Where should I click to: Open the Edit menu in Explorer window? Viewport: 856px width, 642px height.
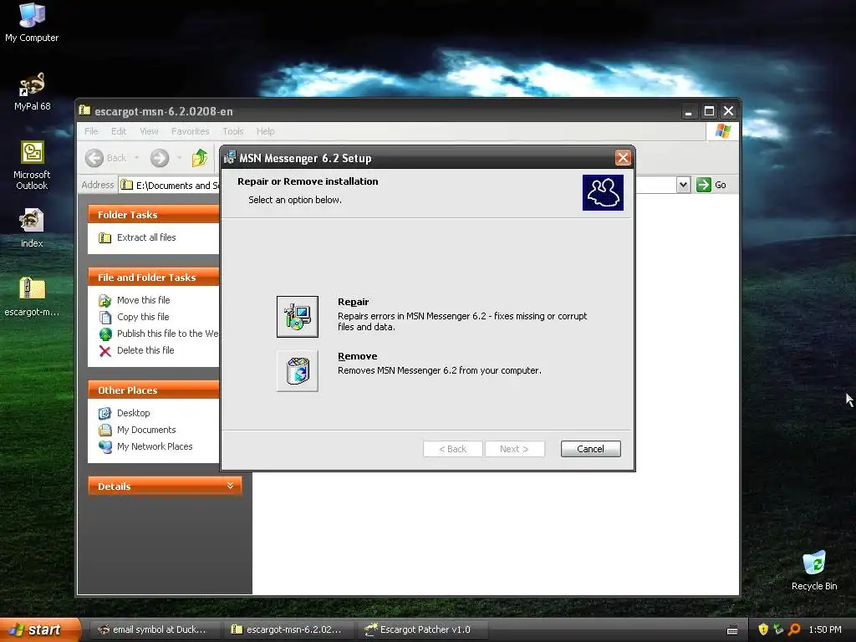119,131
